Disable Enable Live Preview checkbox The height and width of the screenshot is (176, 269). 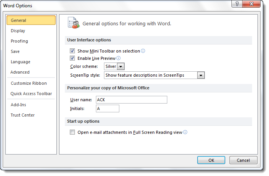tap(72, 58)
